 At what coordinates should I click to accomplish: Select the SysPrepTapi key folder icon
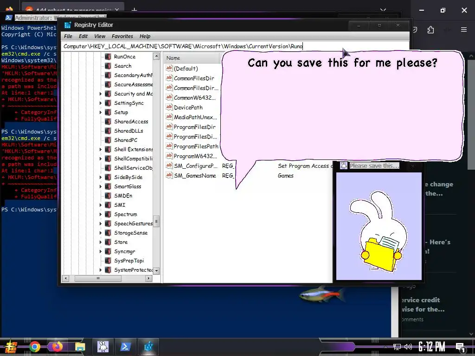point(108,261)
